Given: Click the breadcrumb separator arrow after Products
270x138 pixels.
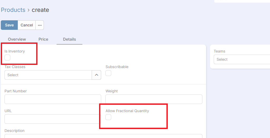Looking at the screenshot, I should pyautogui.click(x=29, y=10).
